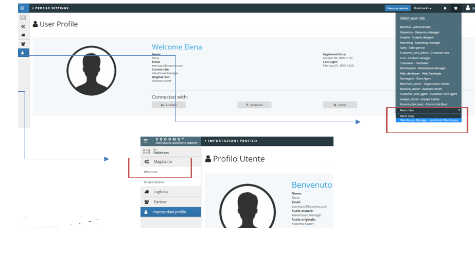Image resolution: width=475 pixels, height=267 pixels.
Task: Click the role switch people icon in the top bar
Action: [455, 8]
